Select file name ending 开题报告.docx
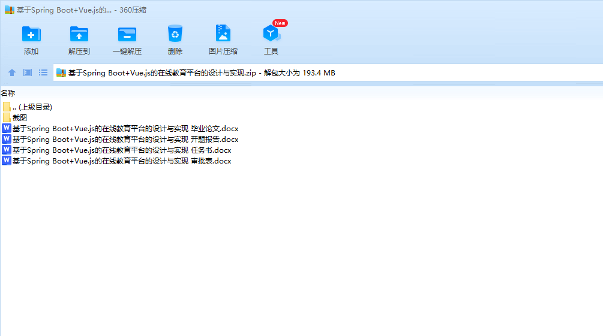Image resolution: width=603 pixels, height=336 pixels. (x=125, y=140)
